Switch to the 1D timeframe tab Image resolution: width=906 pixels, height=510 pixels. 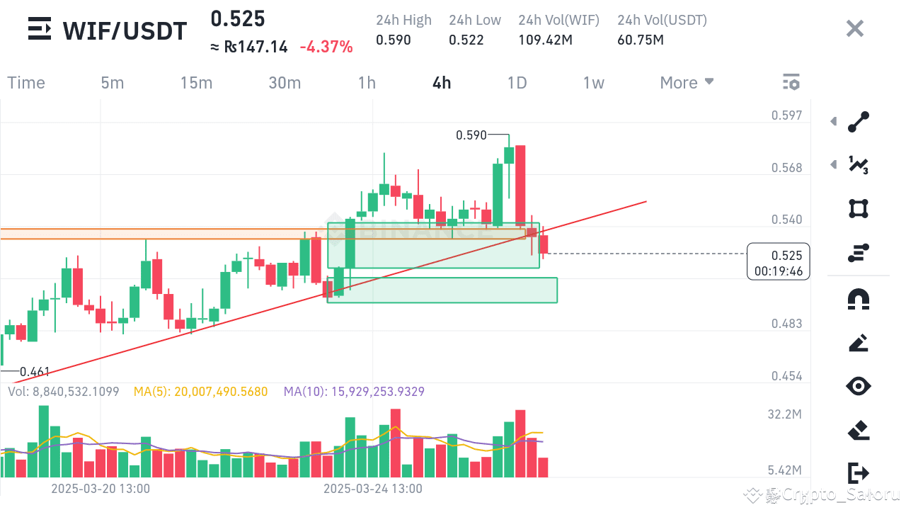point(517,82)
